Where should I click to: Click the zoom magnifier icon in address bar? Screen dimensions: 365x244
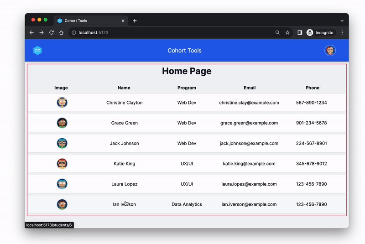point(277,33)
